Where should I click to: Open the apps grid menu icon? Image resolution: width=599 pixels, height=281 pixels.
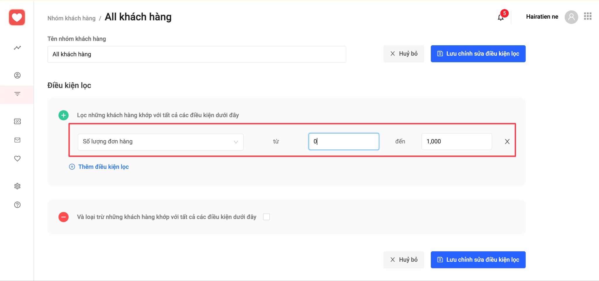point(588,16)
